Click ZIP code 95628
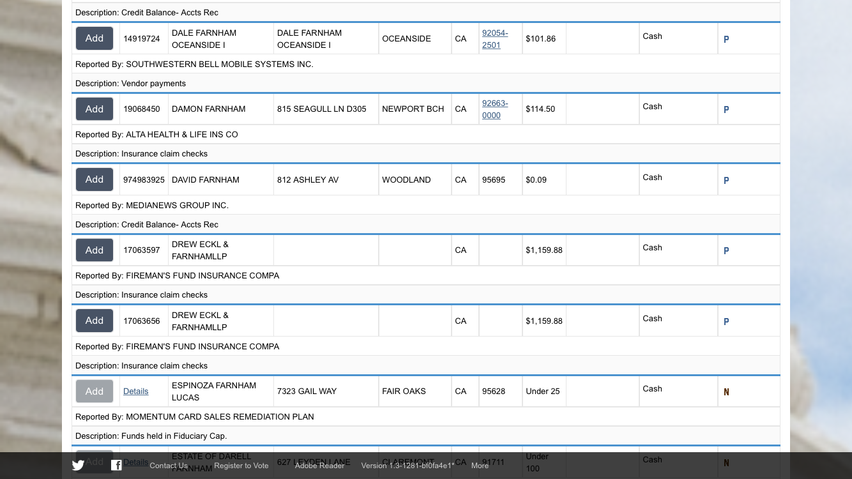 tap(494, 392)
